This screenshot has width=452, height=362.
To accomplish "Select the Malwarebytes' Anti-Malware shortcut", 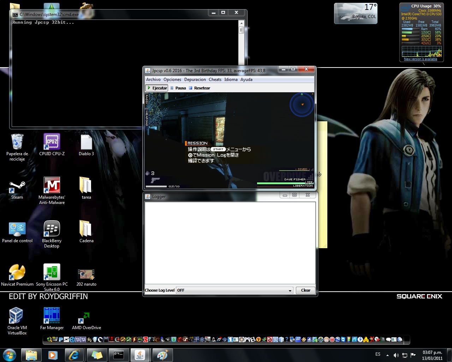I will [52, 191].
